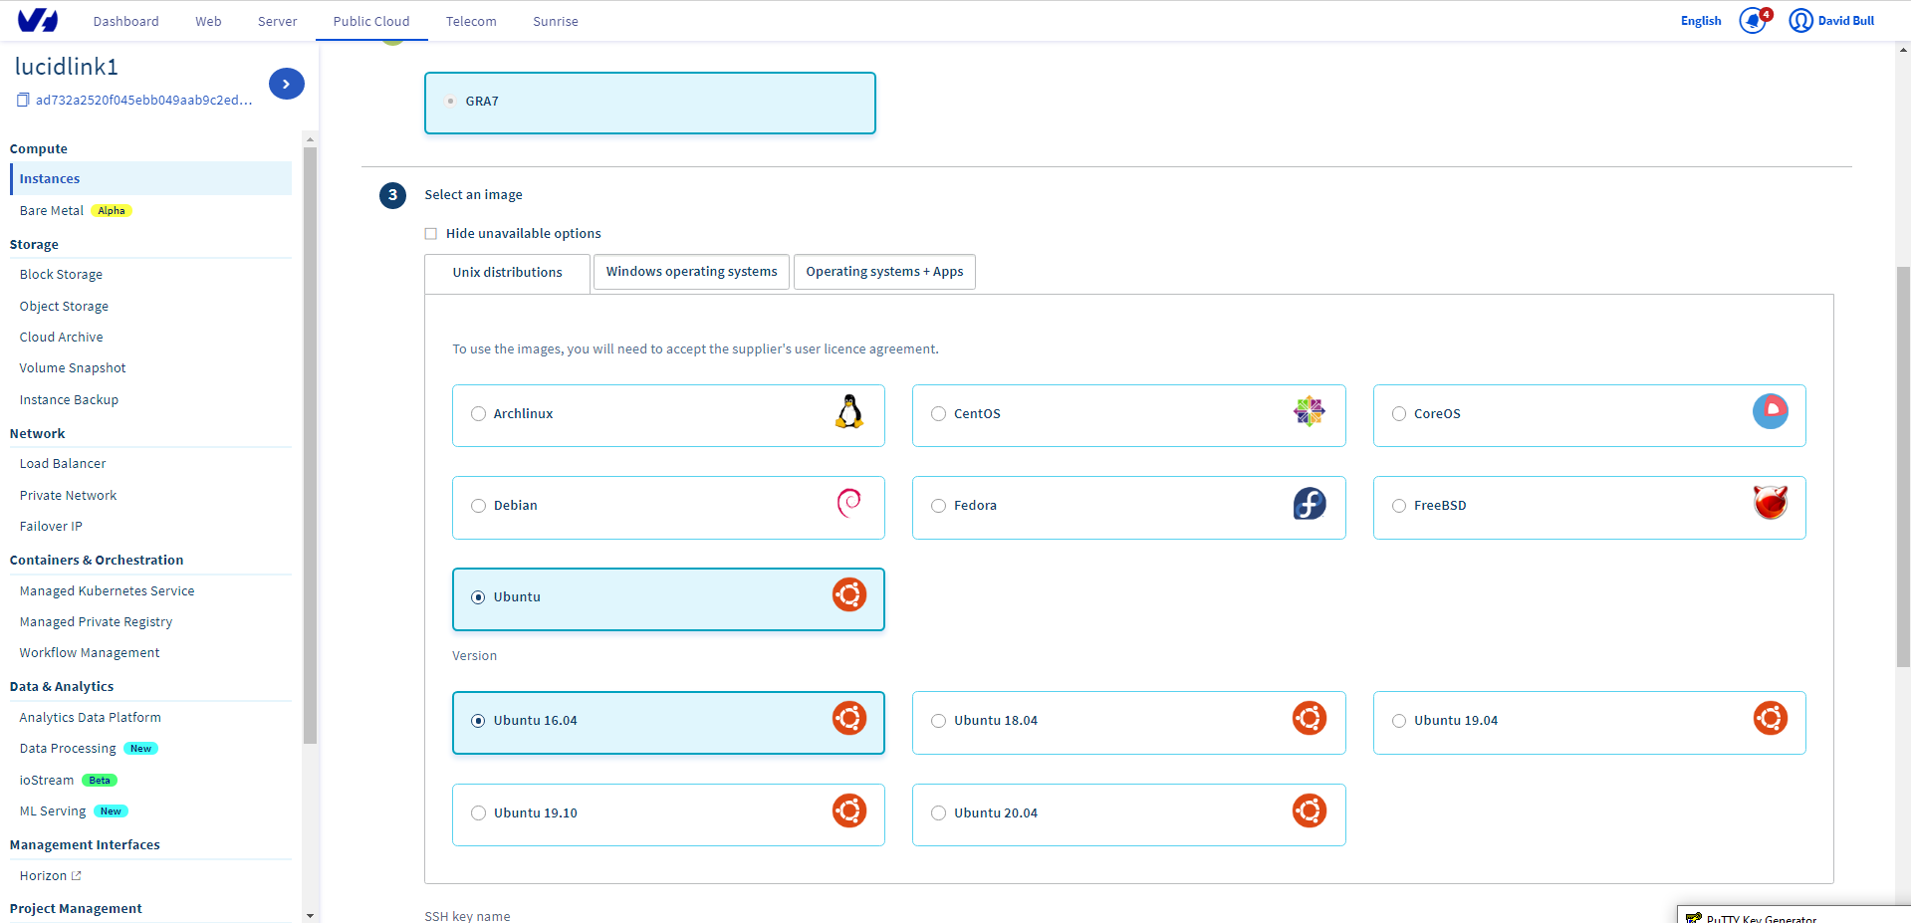Click the CoreOS logo icon
Viewport: 1911px width, 923px height.
[x=1771, y=411]
